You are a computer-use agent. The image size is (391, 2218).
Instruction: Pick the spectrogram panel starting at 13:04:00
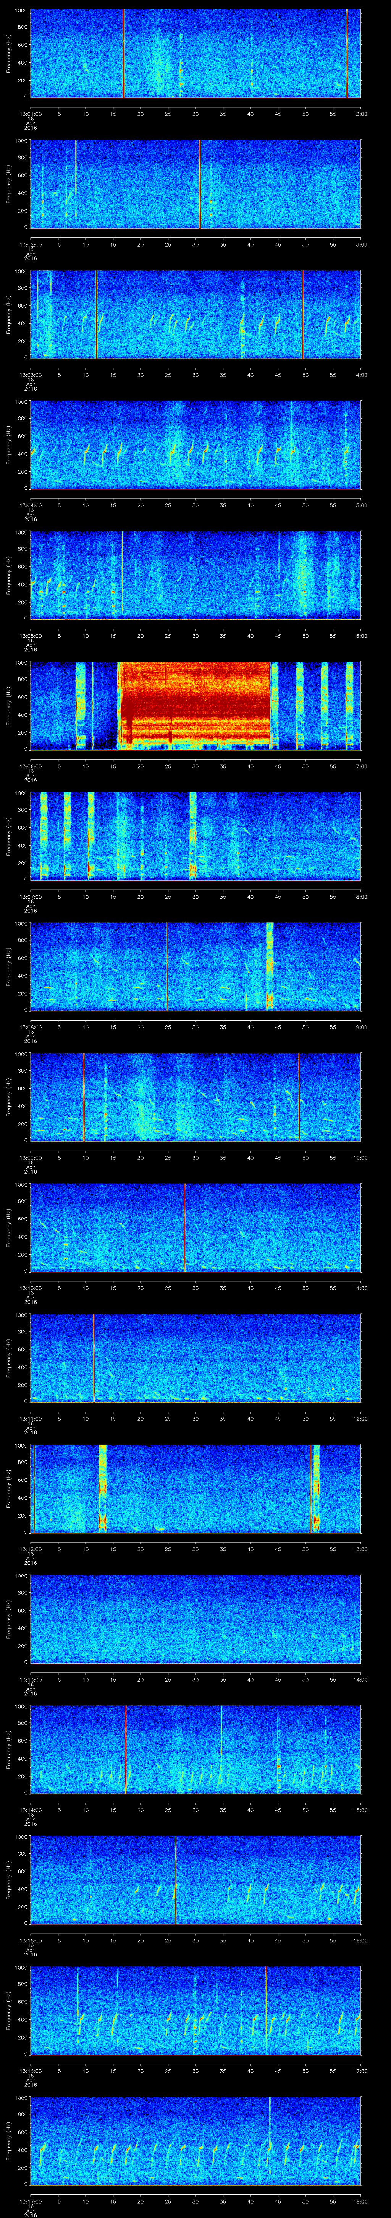(196, 445)
